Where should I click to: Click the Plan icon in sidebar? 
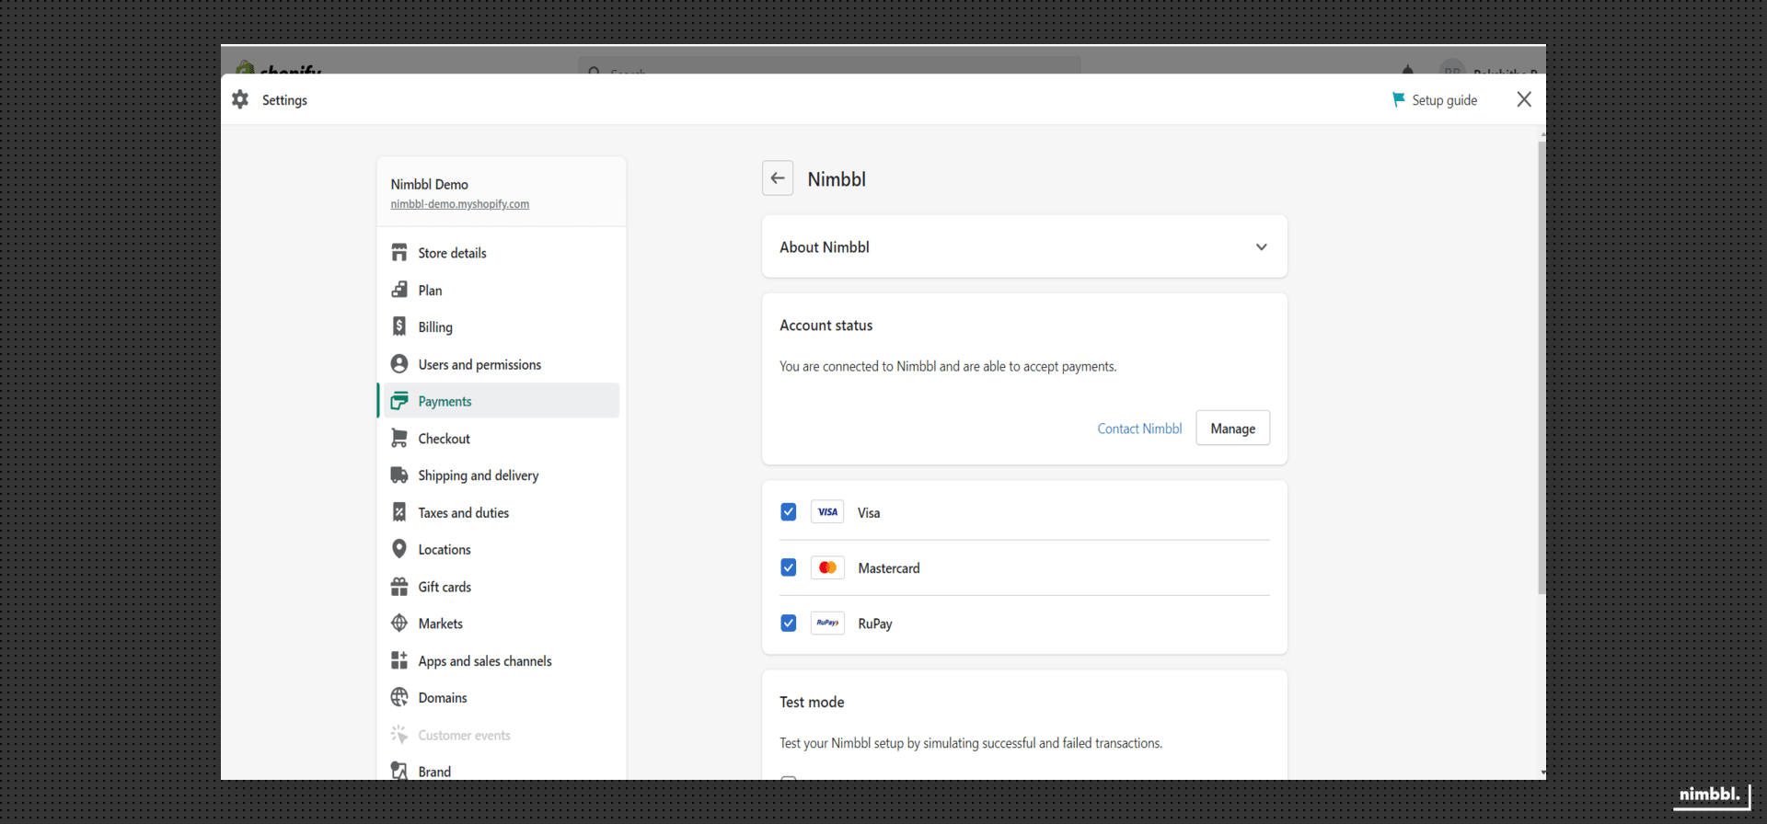(x=399, y=290)
